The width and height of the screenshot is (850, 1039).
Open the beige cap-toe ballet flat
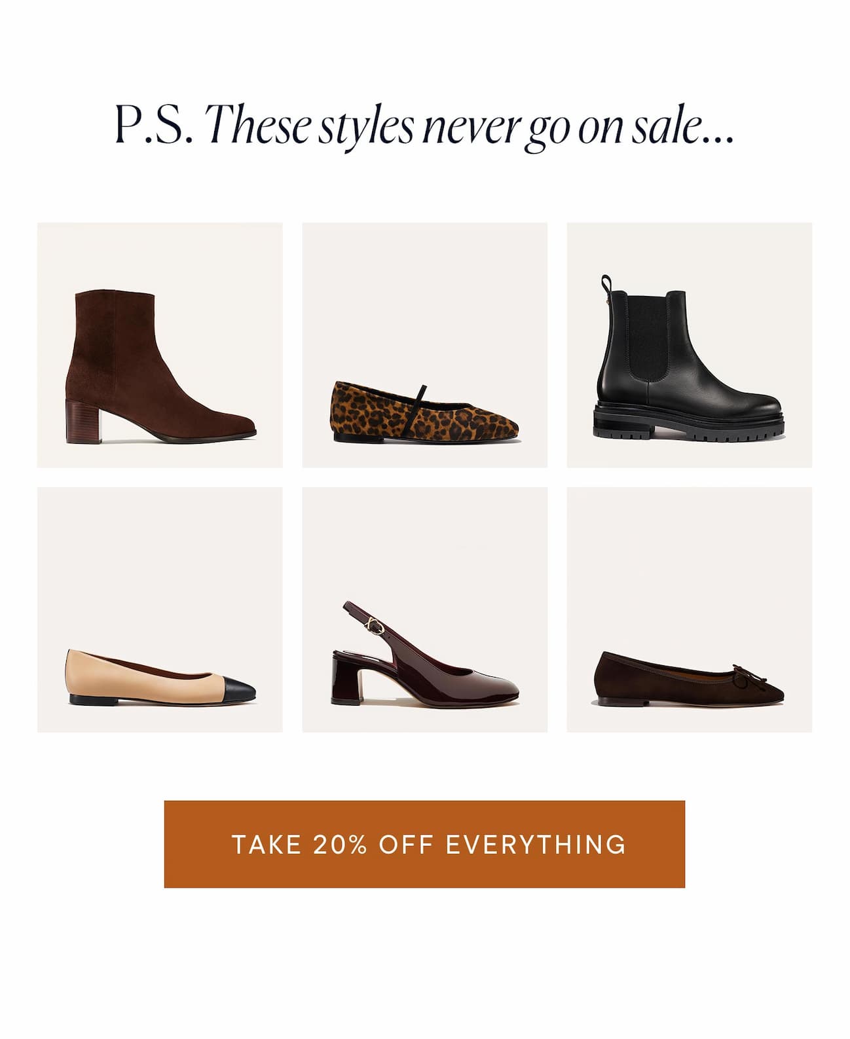pos(160,610)
